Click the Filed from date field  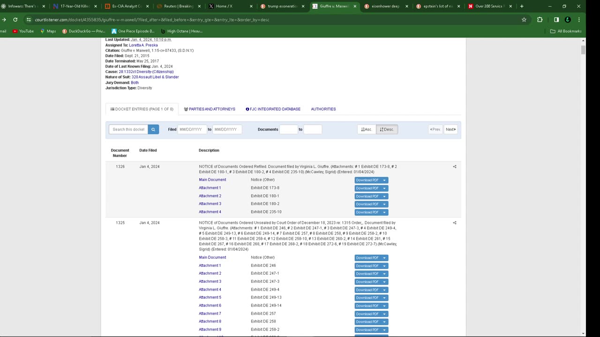192,129
